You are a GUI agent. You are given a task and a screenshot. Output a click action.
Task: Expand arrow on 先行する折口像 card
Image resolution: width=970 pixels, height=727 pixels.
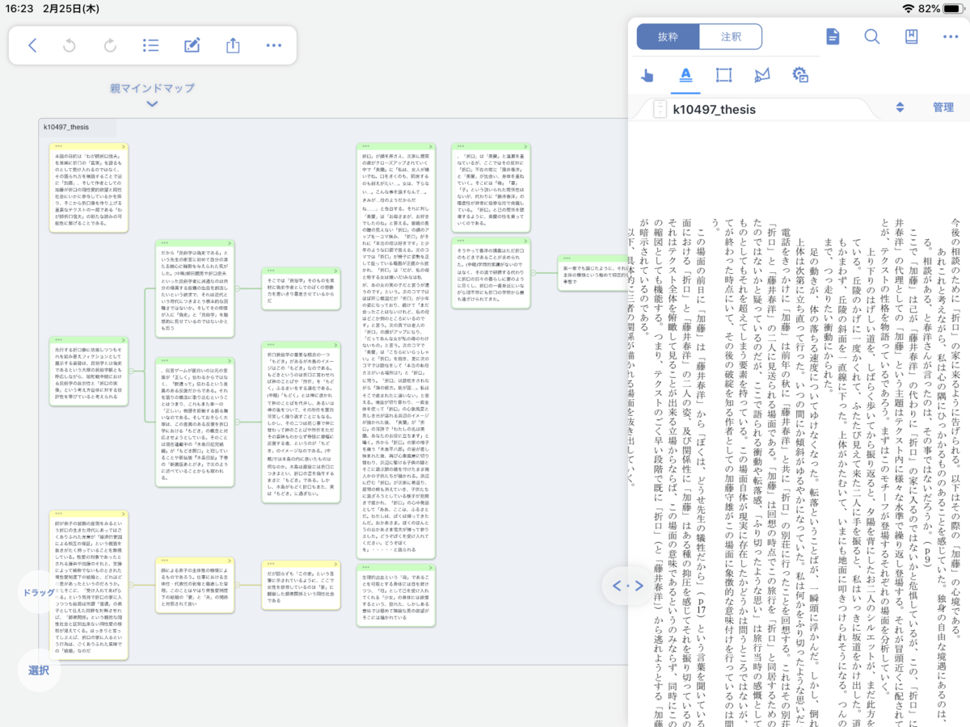[x=123, y=340]
